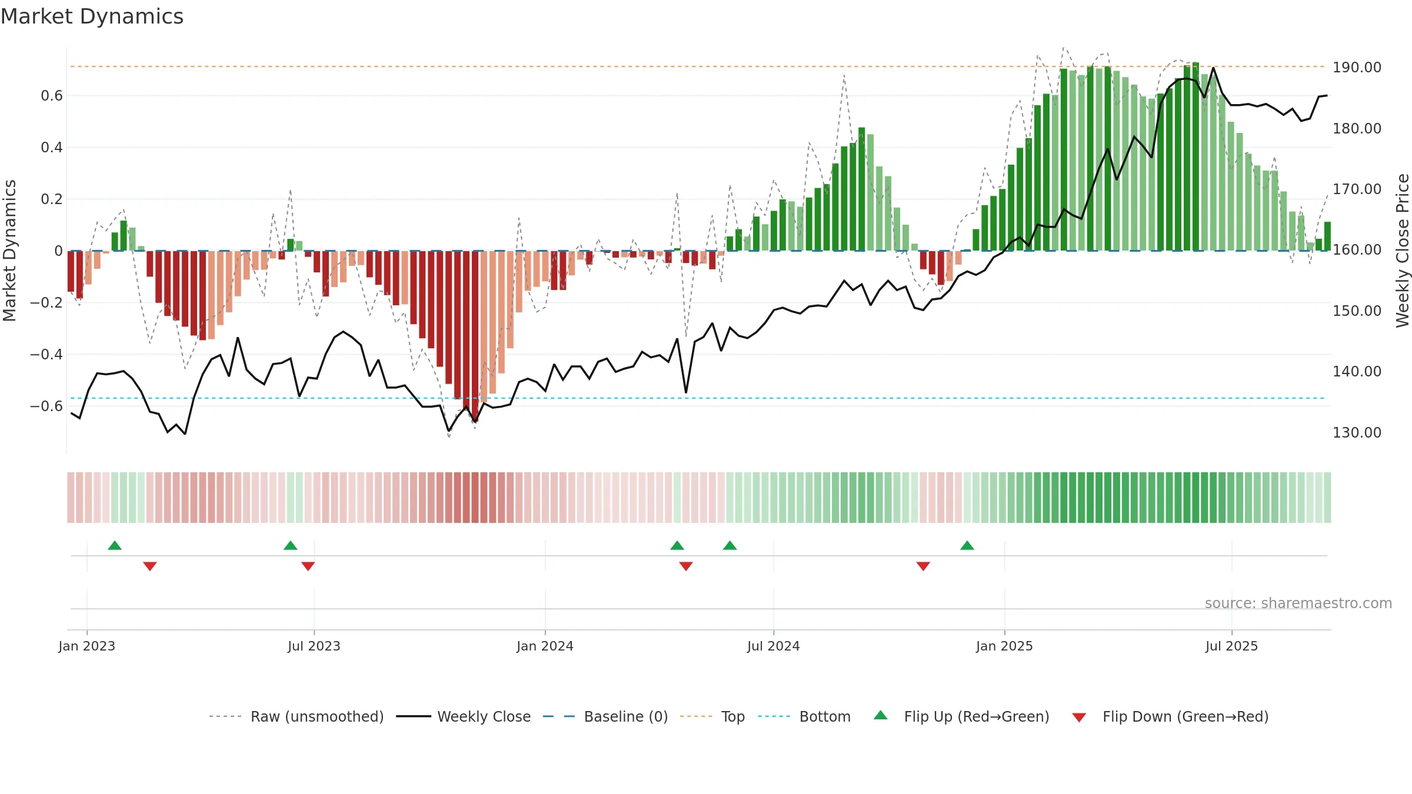This screenshot has height=794, width=1412.
Task: Click the cyan dashed Bottom threshold line
Action: click(x=698, y=398)
